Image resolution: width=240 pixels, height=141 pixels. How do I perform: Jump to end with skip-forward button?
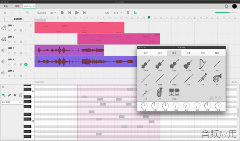coord(84,13)
